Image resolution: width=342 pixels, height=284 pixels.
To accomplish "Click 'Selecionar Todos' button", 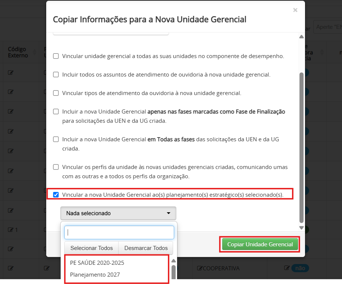I will [x=92, y=248].
